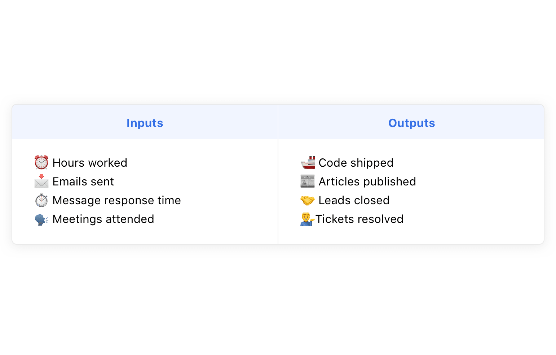The width and height of the screenshot is (556, 355).
Task: Click the ship emoji beside Code shipped
Action: pos(308,163)
